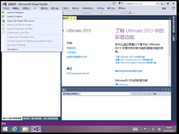Open the solution platforms combo box

point(111,13)
